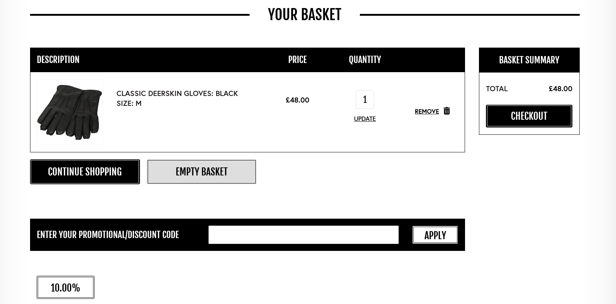Click the trash can icon beside Remove
Viewport: 616px width, 304px height.
click(447, 111)
